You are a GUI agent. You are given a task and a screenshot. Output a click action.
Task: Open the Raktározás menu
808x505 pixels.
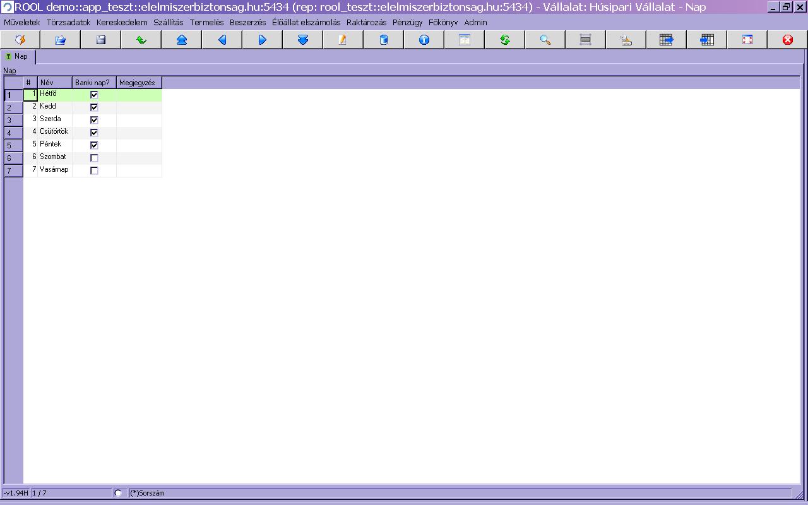pyautogui.click(x=367, y=22)
